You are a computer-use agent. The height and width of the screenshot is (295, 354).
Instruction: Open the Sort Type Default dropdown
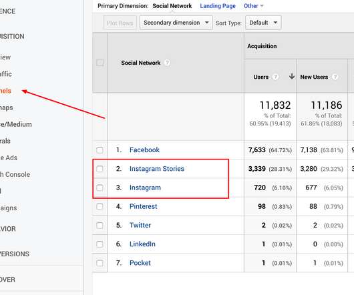pyautogui.click(x=263, y=23)
